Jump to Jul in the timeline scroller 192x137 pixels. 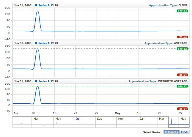78,119
